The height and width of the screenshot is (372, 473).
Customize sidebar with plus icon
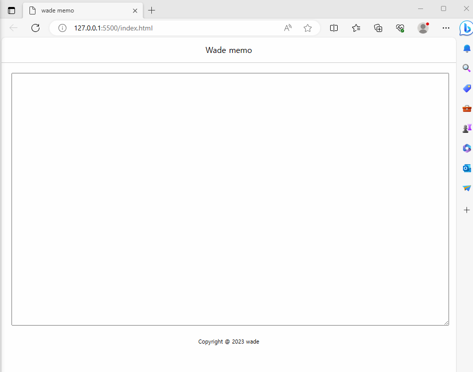click(467, 210)
